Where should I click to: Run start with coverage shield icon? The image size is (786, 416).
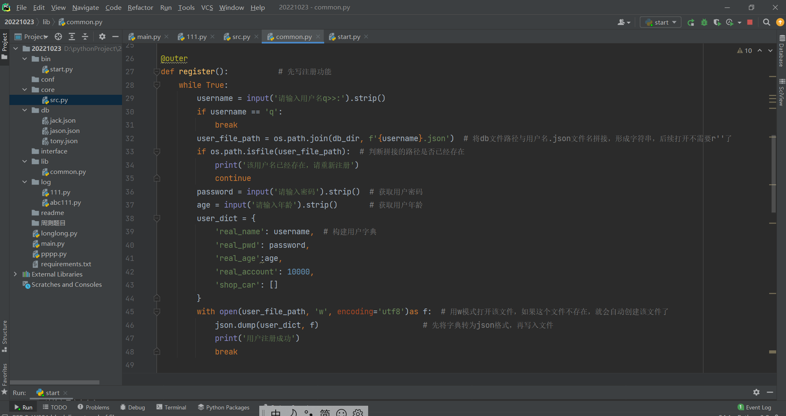[x=717, y=23]
